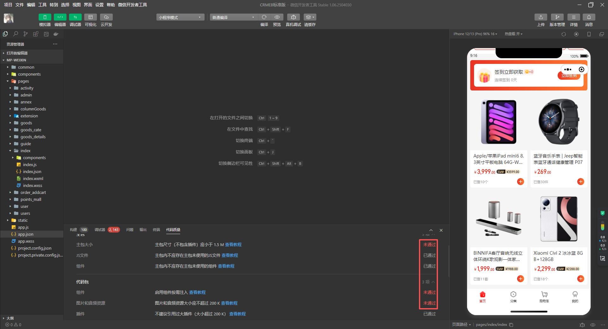The width and height of the screenshot is (608, 329).
Task: Open the 项目 menu
Action: [x=8, y=5]
